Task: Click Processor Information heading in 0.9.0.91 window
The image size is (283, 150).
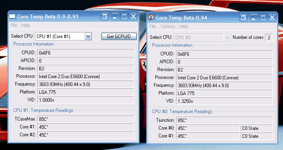Action: (33, 44)
